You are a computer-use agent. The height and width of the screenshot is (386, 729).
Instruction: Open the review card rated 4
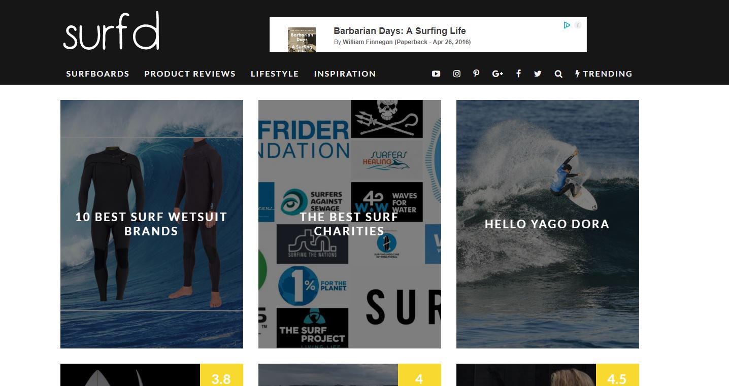[350, 375]
